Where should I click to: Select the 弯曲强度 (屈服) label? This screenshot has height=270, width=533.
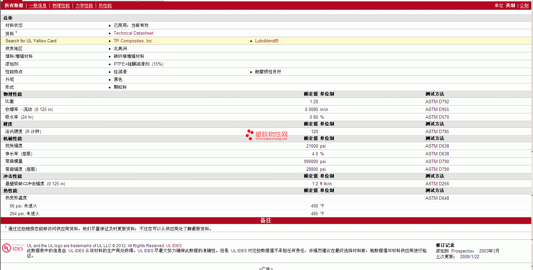click(x=21, y=169)
